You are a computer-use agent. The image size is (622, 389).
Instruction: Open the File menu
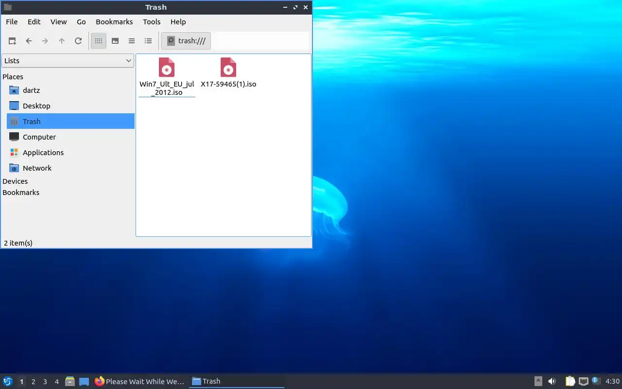12,22
